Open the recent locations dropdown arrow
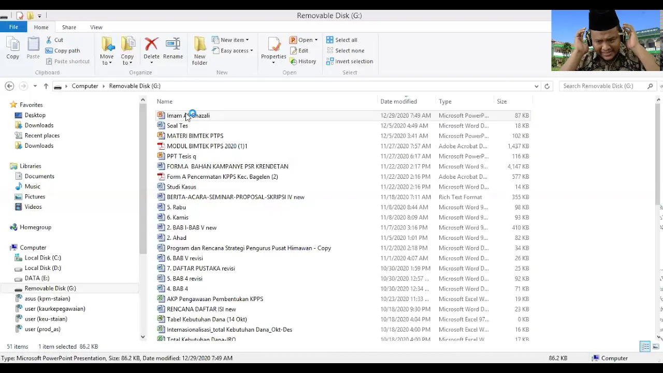 (35, 86)
